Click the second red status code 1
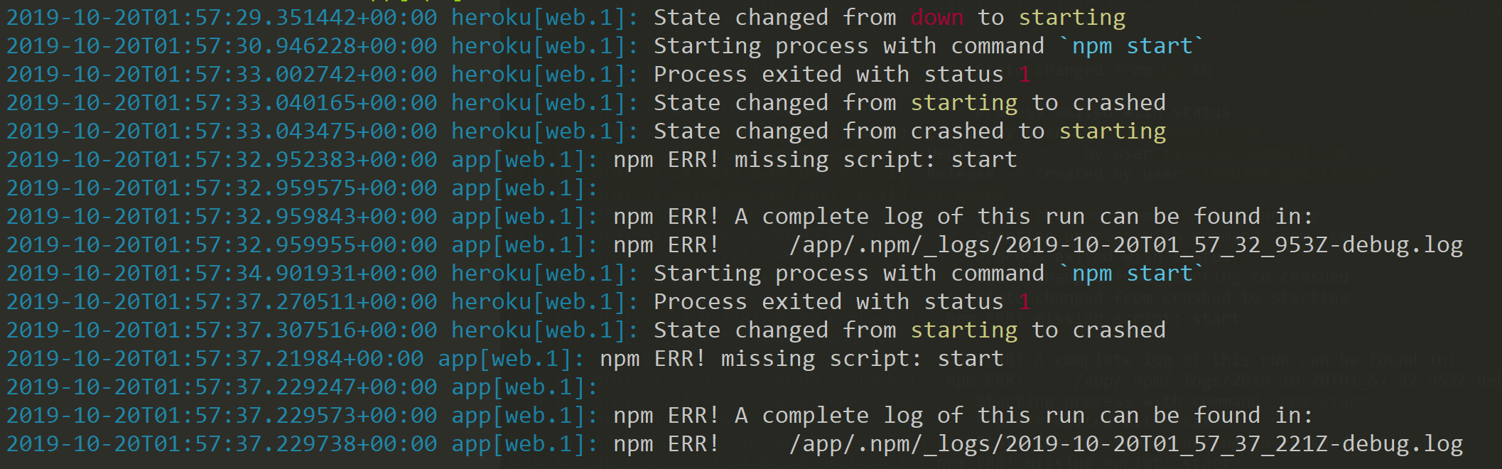Image resolution: width=1502 pixels, height=469 pixels. tap(1024, 302)
